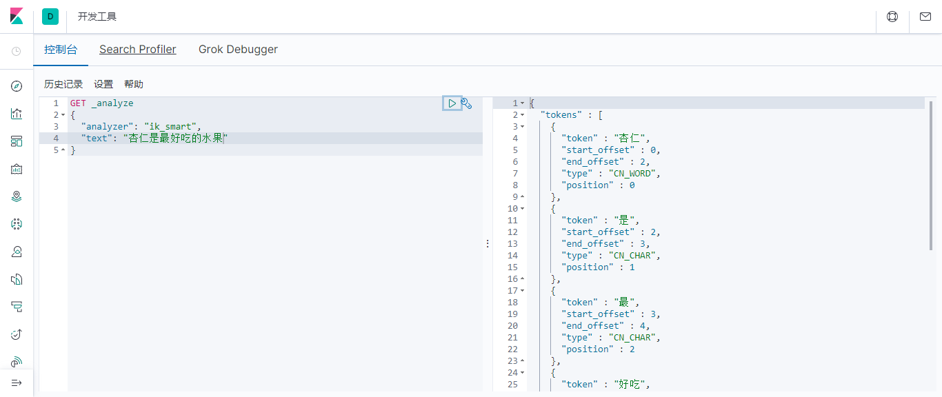Screen dimensions: 942x397
Task: Open Discover via the compass sidebar icon
Action: click(x=17, y=86)
